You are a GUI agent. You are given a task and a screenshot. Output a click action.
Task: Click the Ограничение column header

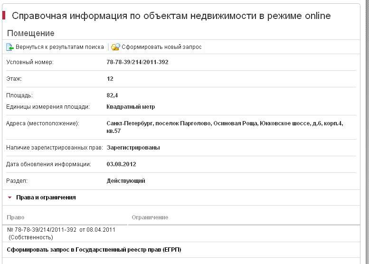pos(150,217)
